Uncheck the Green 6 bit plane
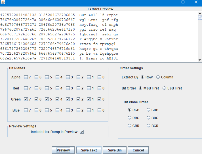 point(37,99)
